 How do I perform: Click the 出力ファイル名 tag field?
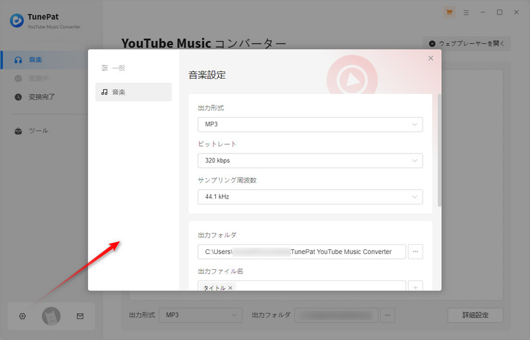pos(301,286)
